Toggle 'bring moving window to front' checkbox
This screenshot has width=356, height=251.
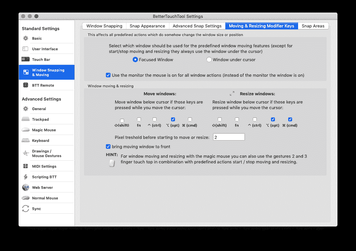coord(108,146)
